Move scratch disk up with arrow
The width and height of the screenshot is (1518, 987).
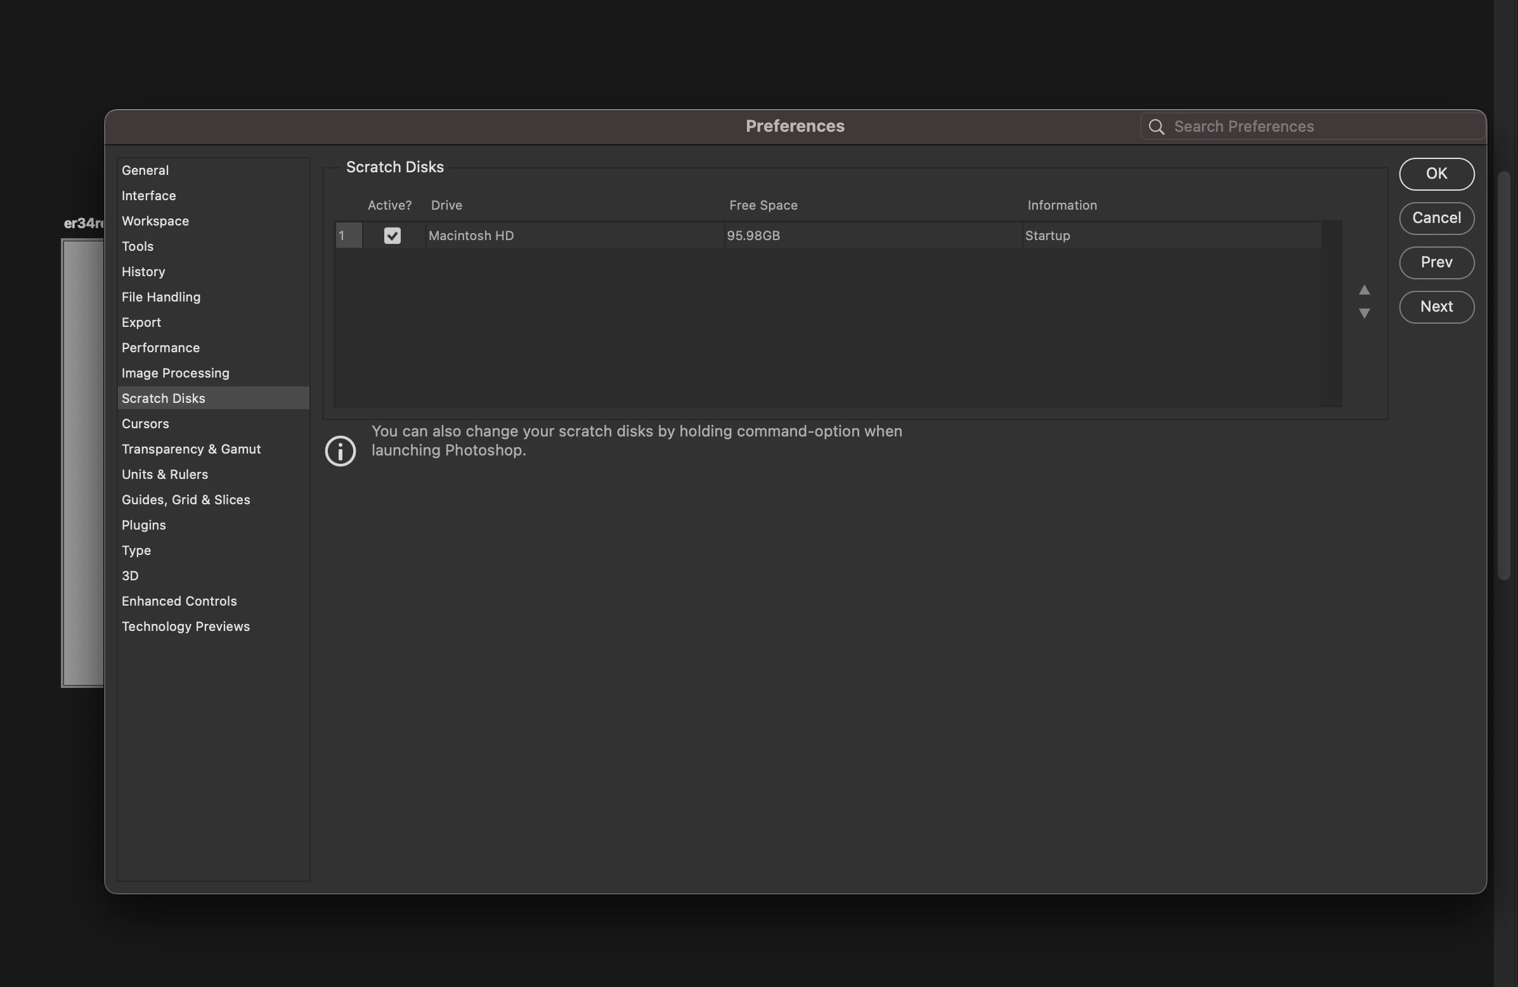1365,290
